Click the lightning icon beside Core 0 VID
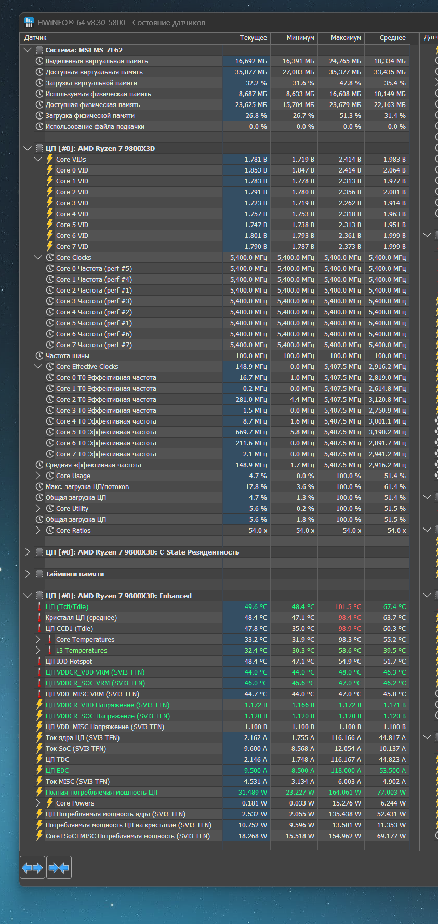438x924 pixels. pos(50,170)
